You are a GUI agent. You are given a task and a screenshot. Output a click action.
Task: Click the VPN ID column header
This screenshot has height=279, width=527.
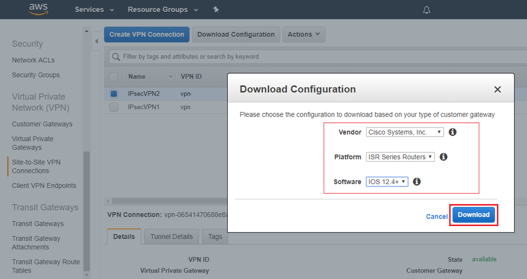click(x=191, y=77)
